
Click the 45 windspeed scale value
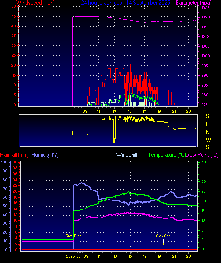(14, 17)
